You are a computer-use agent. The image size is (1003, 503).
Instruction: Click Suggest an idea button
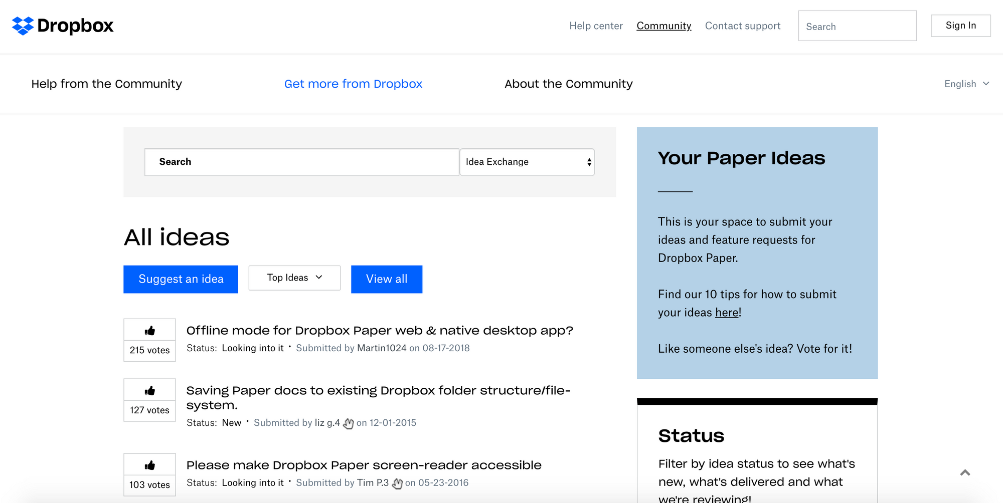[181, 279]
